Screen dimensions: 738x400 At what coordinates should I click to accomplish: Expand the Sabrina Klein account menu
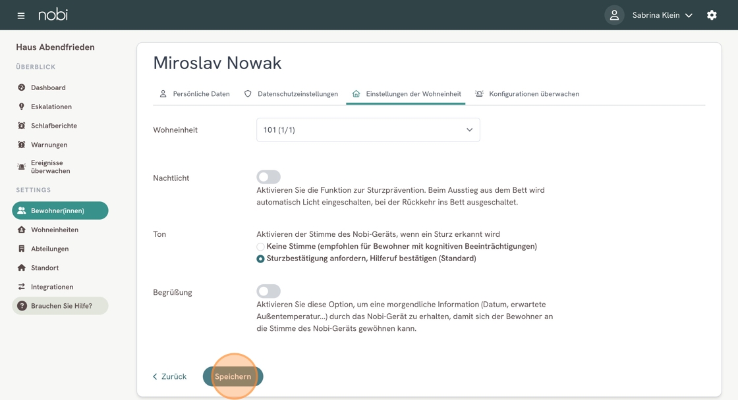662,15
